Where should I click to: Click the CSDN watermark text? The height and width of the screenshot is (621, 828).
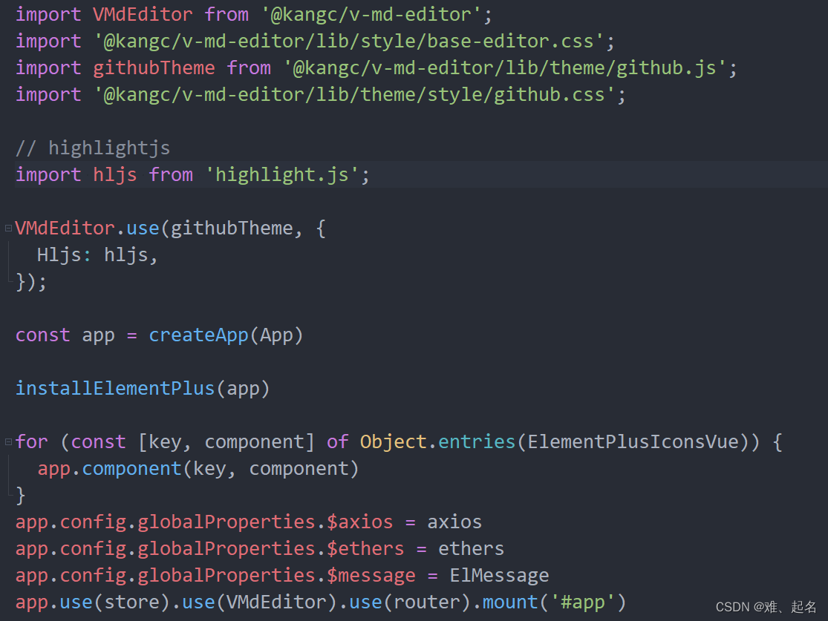tap(765, 608)
